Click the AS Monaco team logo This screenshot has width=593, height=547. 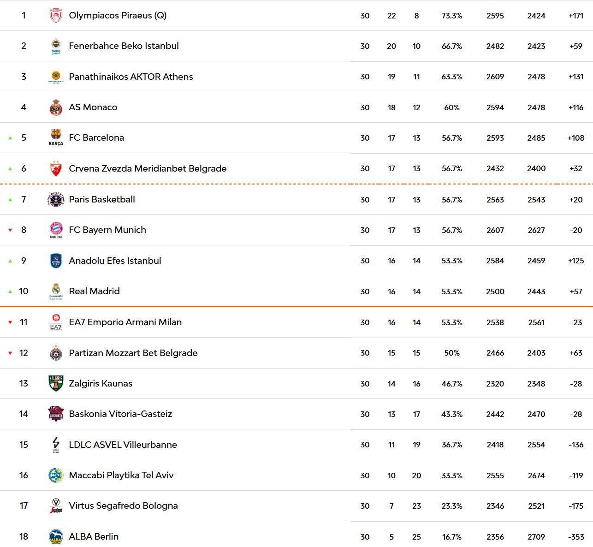pos(56,107)
